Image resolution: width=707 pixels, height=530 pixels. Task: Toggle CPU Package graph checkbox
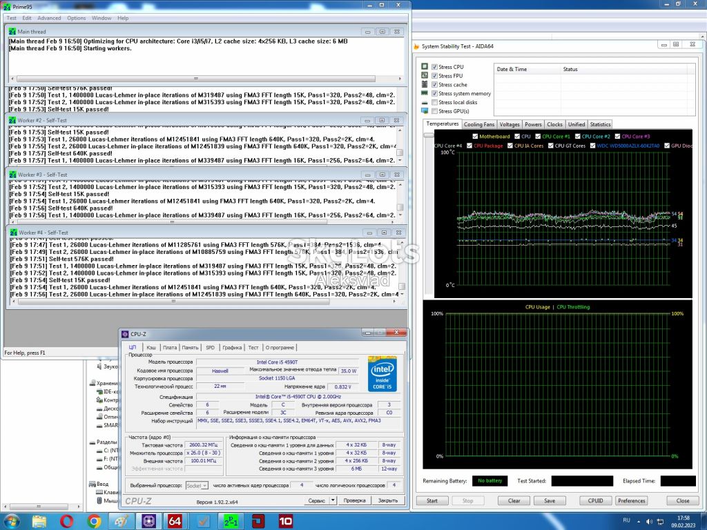[469, 146]
